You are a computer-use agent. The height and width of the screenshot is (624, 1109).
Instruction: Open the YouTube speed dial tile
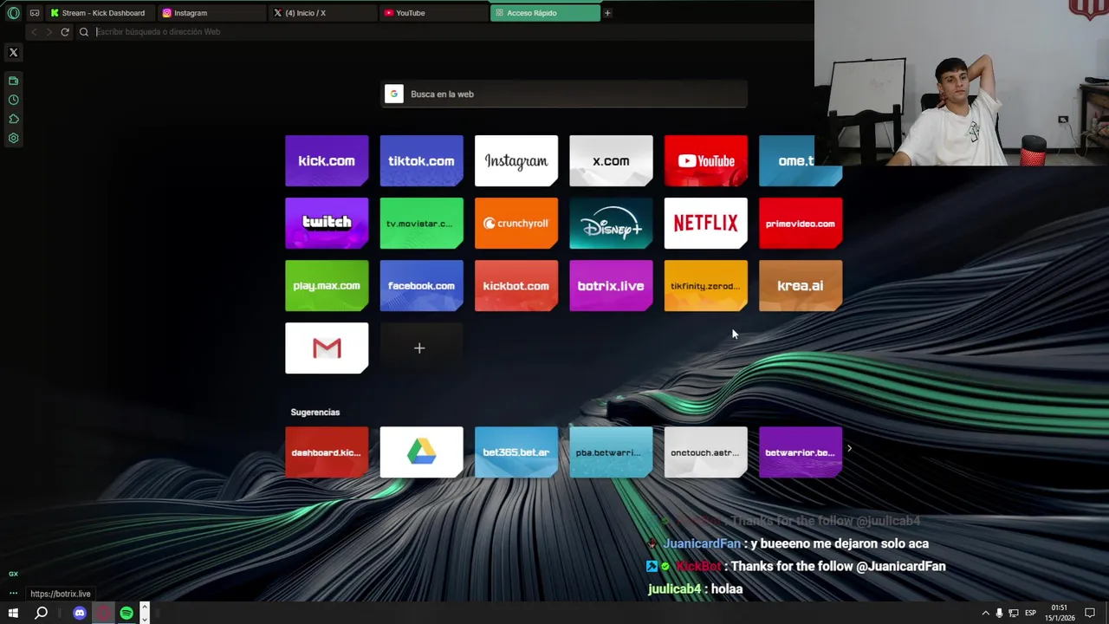coord(705,161)
